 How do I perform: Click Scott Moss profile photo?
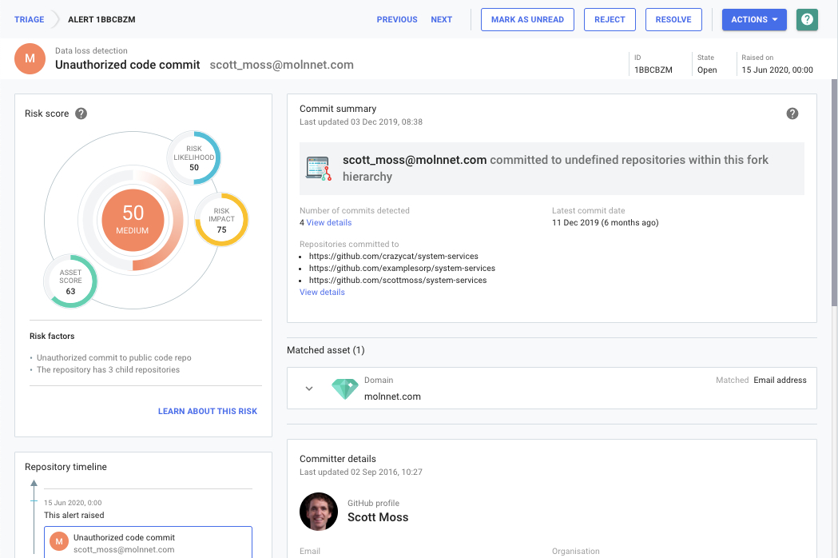(x=319, y=512)
